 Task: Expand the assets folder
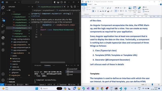(14, 56)
